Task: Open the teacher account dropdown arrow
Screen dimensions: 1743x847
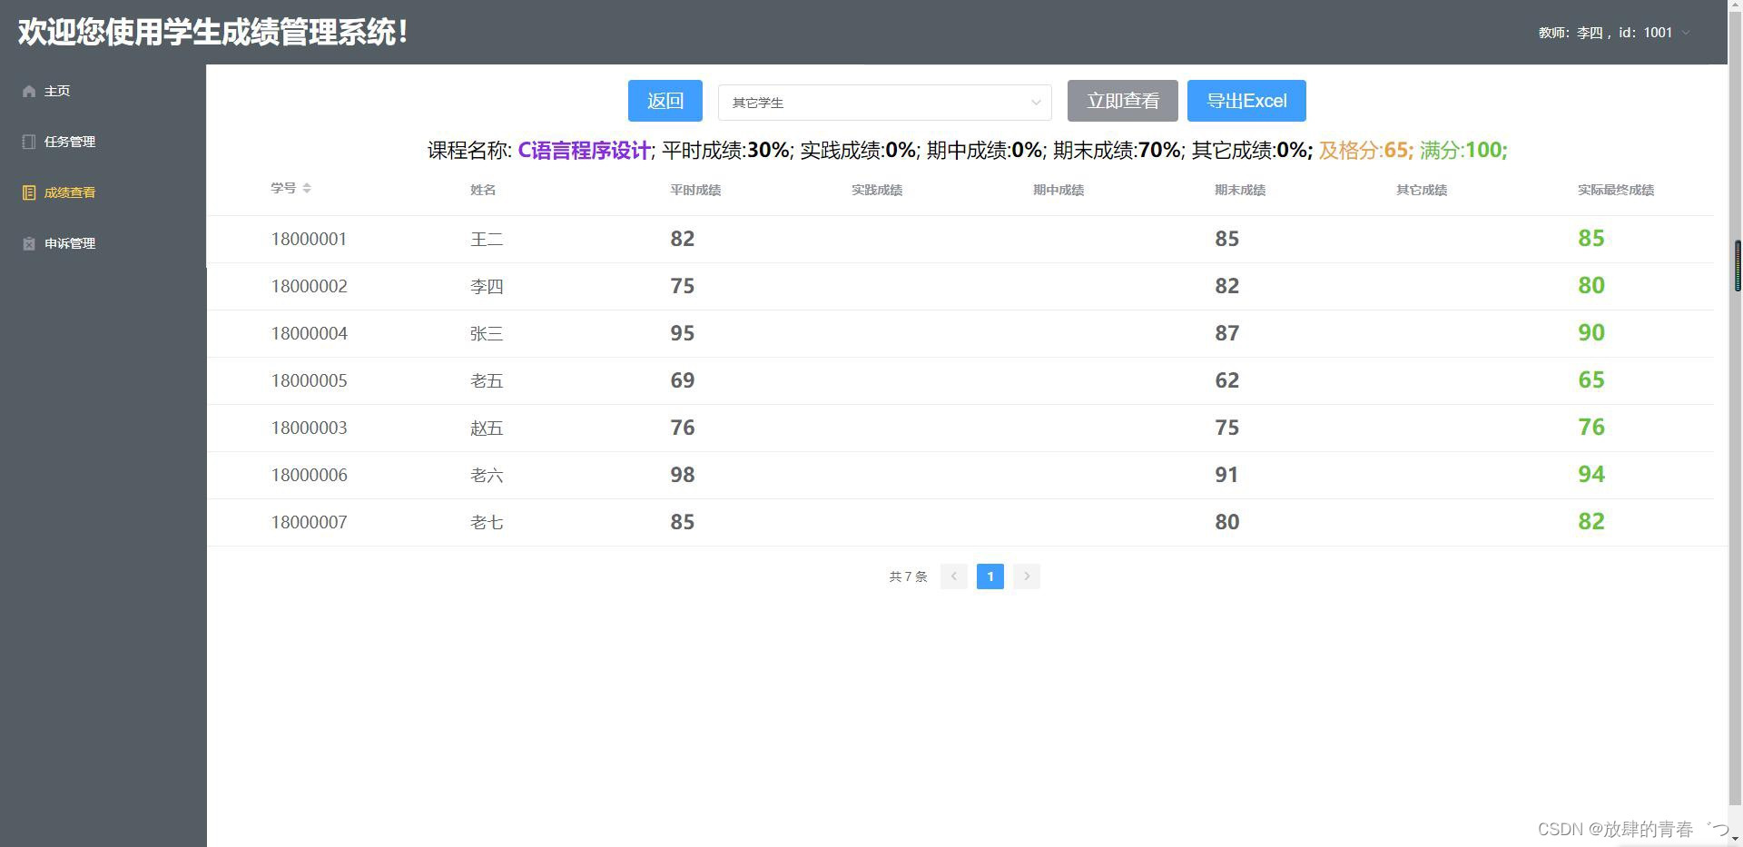Action: point(1686,33)
